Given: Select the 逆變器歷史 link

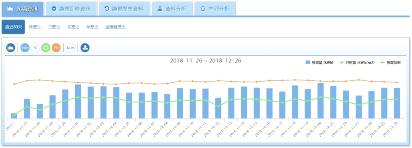Looking at the screenshot, I should (x=115, y=27).
